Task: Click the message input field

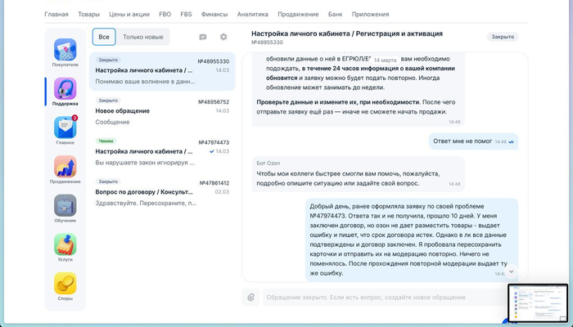Action: coord(377,296)
